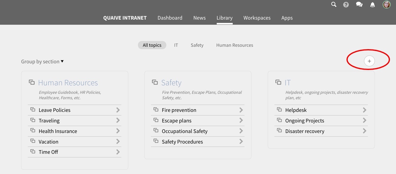Filter topics by Human Resources
The height and width of the screenshot is (174, 396).
click(235, 45)
